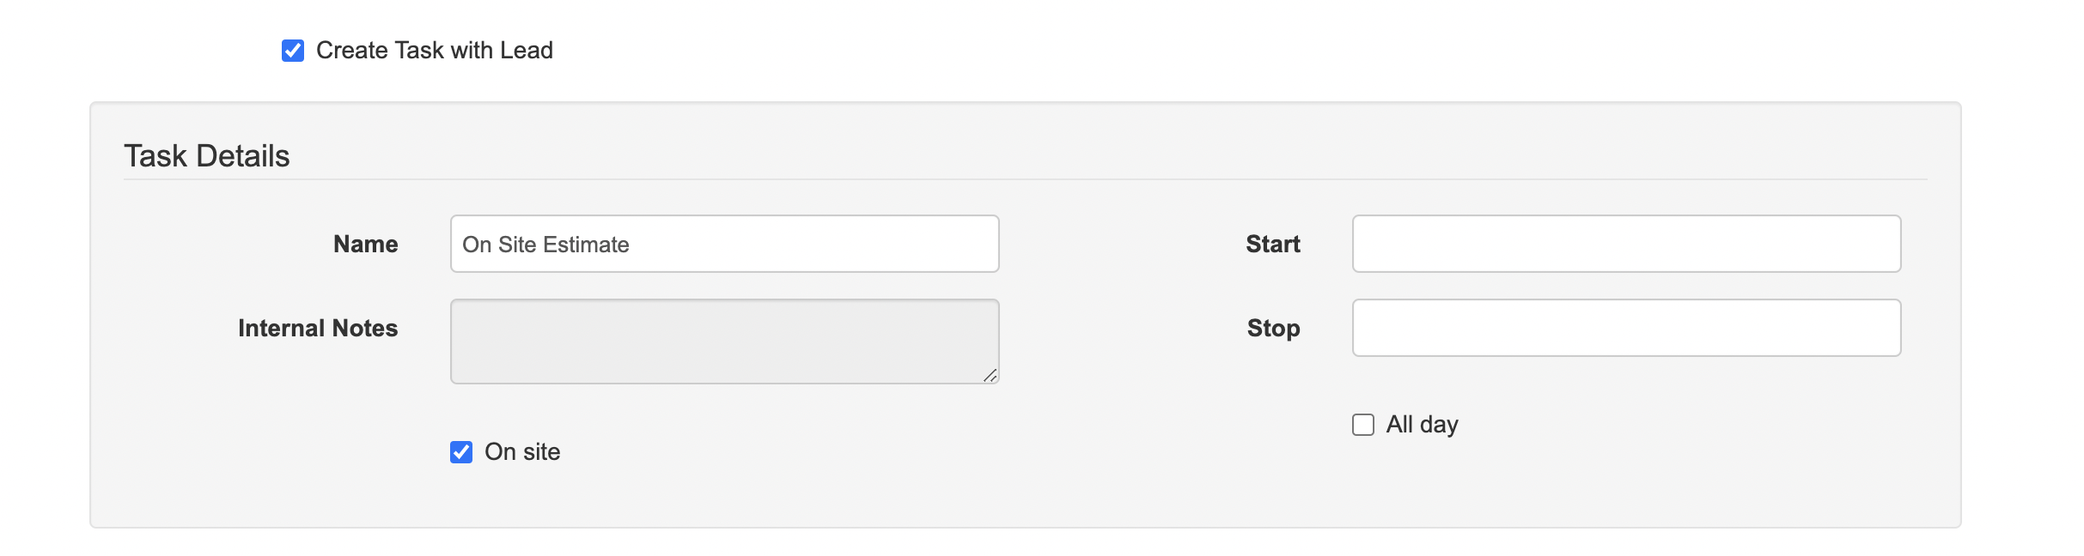
Task: Click the "On site" label text
Action: pos(522,452)
